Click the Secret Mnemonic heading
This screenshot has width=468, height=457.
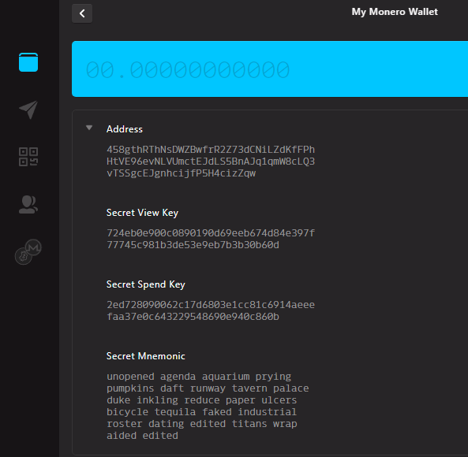pyautogui.click(x=146, y=356)
